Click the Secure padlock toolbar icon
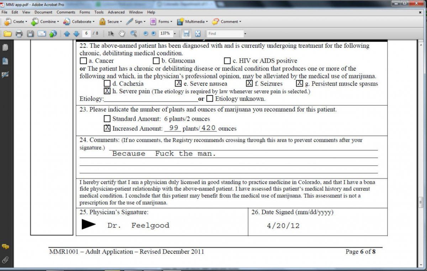Viewport: 427px width, 271px height. click(x=102, y=22)
